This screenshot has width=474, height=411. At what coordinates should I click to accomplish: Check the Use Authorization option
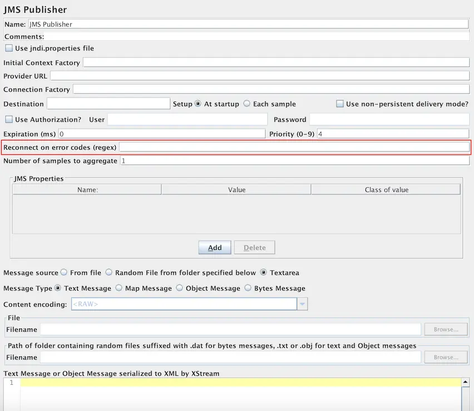[9, 119]
